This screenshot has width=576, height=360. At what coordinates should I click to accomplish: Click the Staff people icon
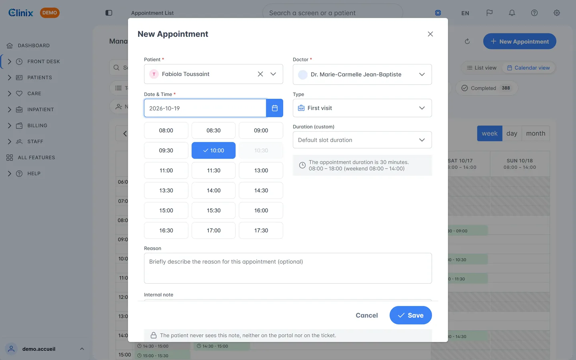[x=19, y=142]
